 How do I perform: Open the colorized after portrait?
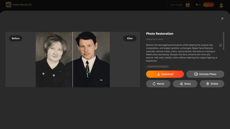point(91,60)
